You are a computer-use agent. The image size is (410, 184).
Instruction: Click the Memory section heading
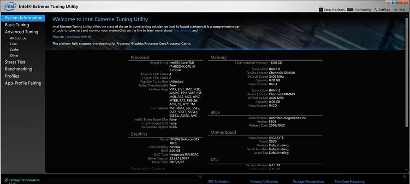click(218, 57)
